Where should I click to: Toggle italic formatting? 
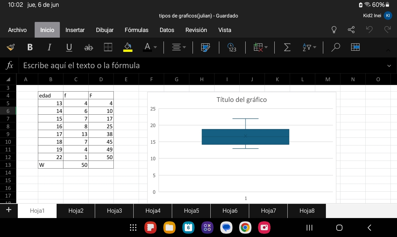tap(49, 47)
